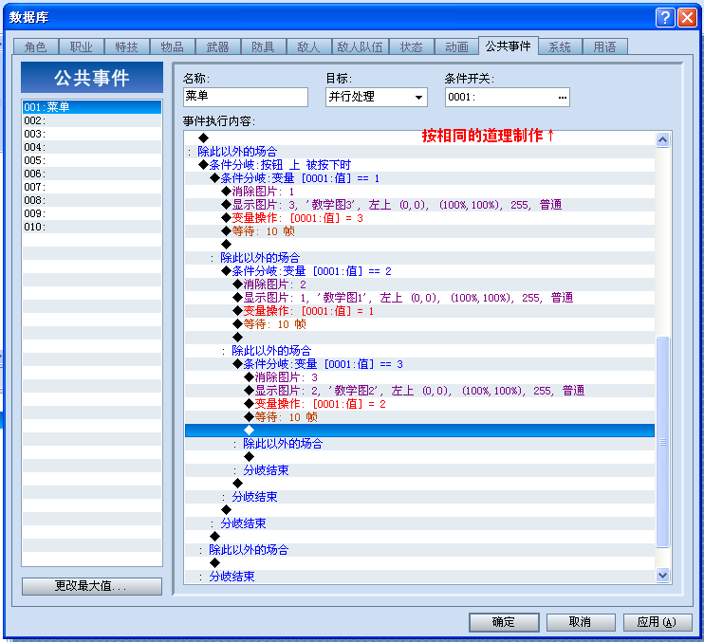Click the dropdown arrow of 目标

click(x=418, y=98)
